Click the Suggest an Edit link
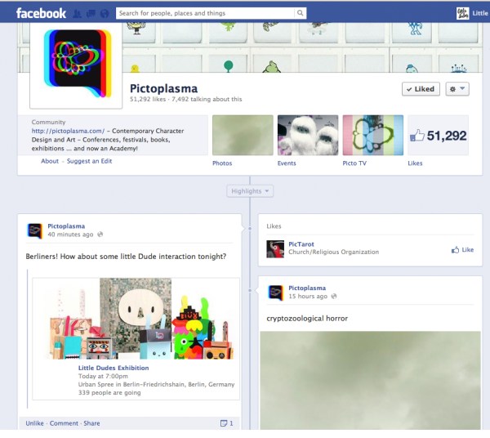Screen dimensions: 490x438 point(89,161)
